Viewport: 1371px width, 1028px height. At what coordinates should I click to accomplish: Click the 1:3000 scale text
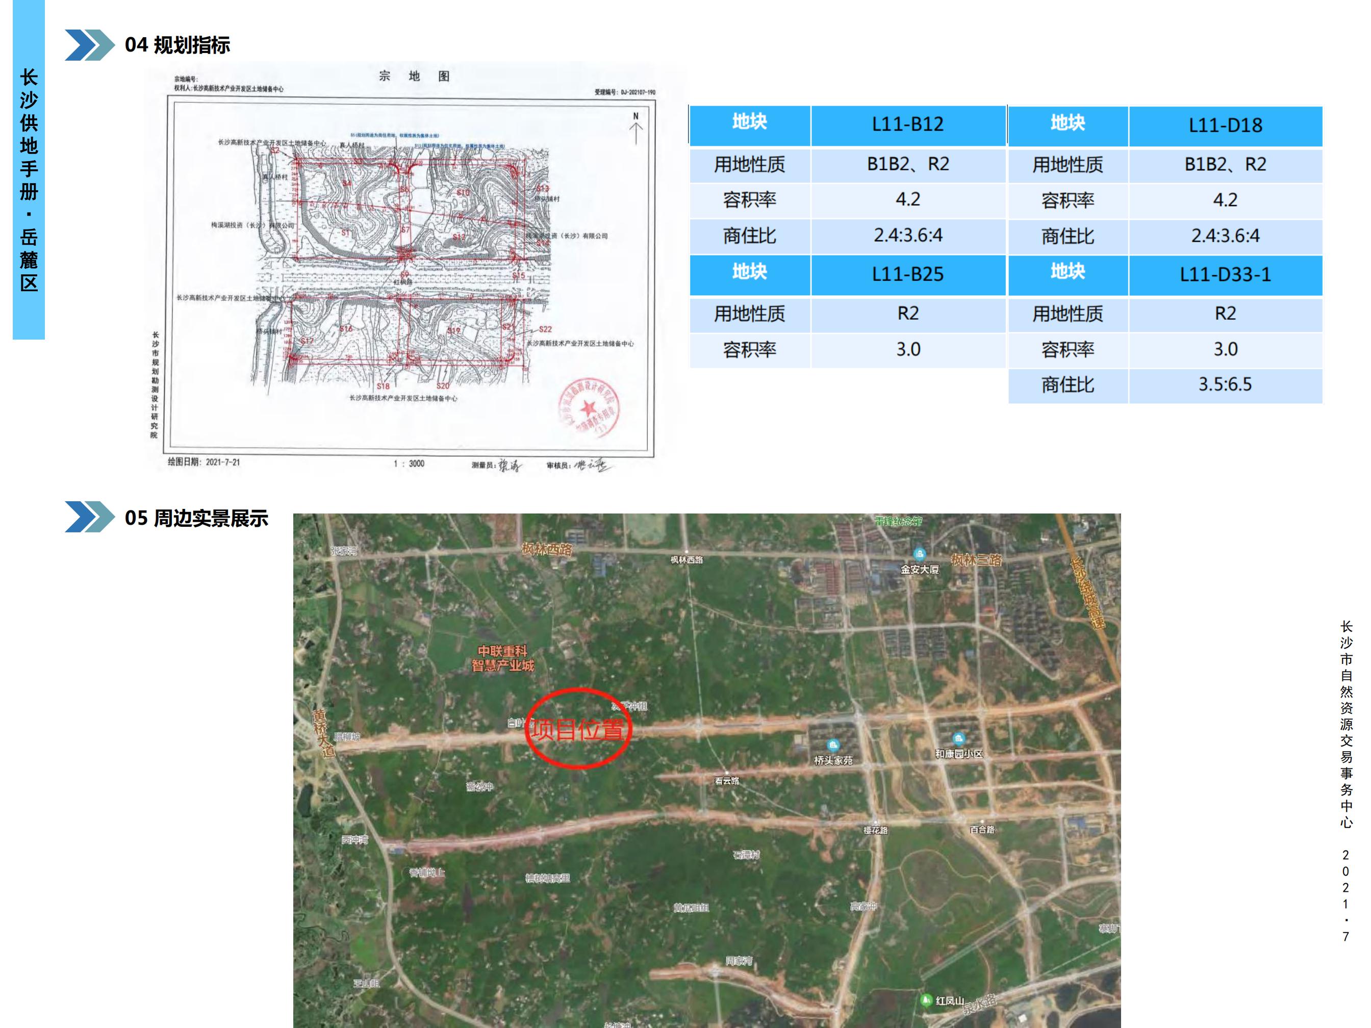pyautogui.click(x=409, y=464)
